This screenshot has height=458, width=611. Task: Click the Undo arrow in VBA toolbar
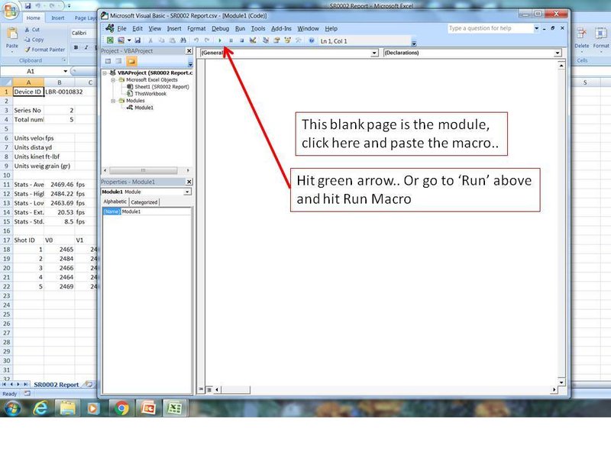196,40
